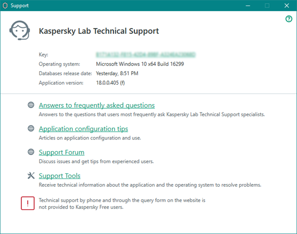This screenshot has width=297, height=234.
Task: Visit the Support Forum link
Action: [x=61, y=152]
